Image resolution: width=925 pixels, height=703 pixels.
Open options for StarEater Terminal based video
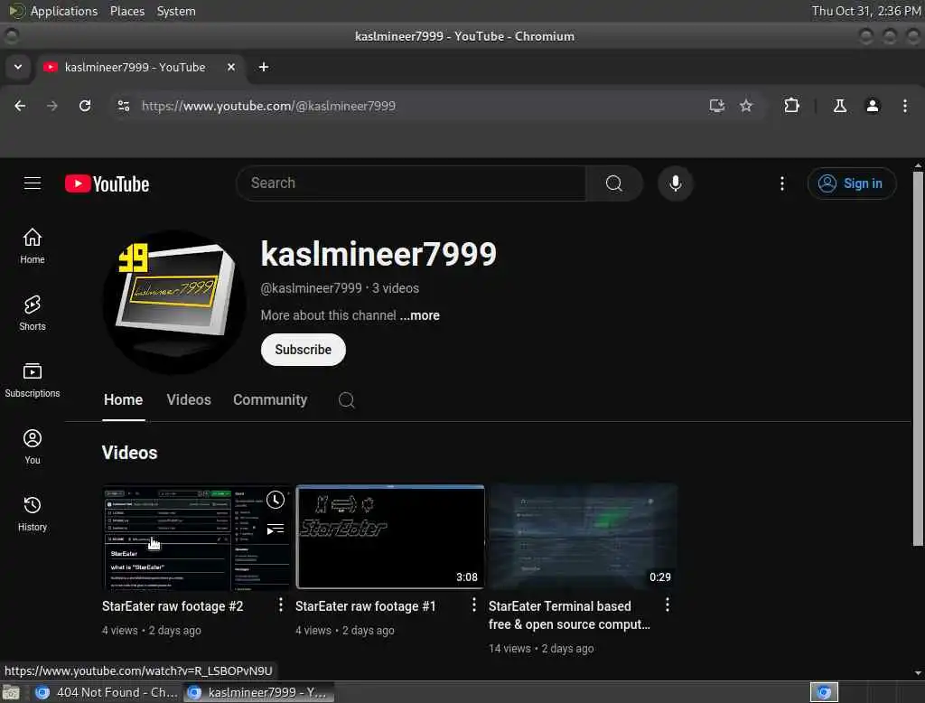[668, 605]
